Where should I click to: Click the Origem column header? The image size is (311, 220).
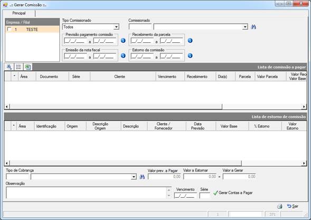tap(76, 126)
